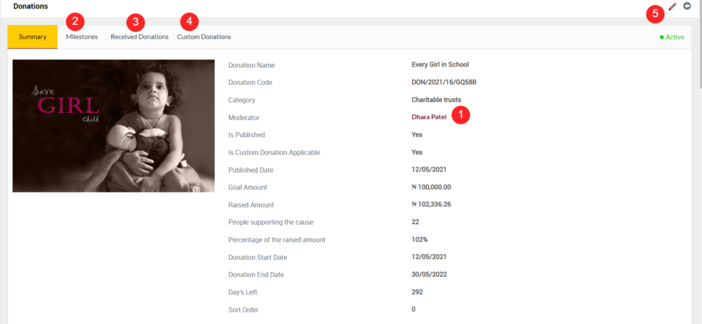Click the Sort Order label
Screen dimensions: 702x324
click(243, 310)
